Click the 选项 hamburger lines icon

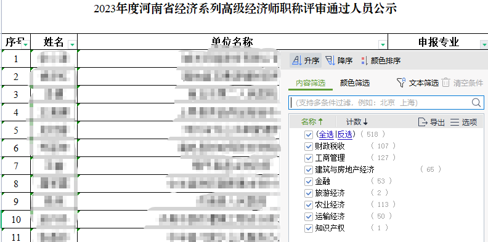tap(455, 122)
